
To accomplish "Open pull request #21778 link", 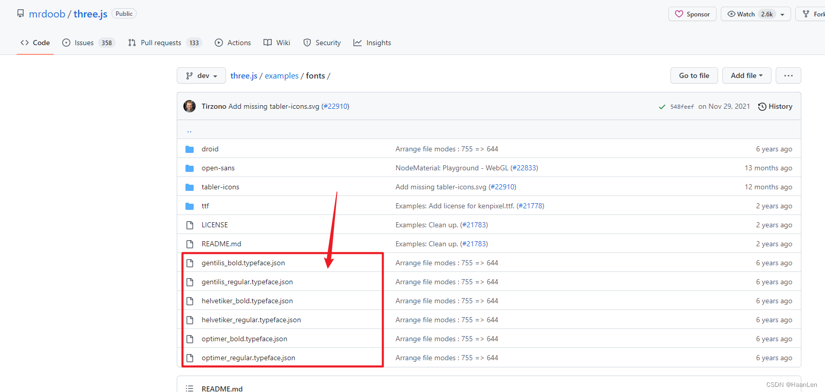I will (x=530, y=206).
